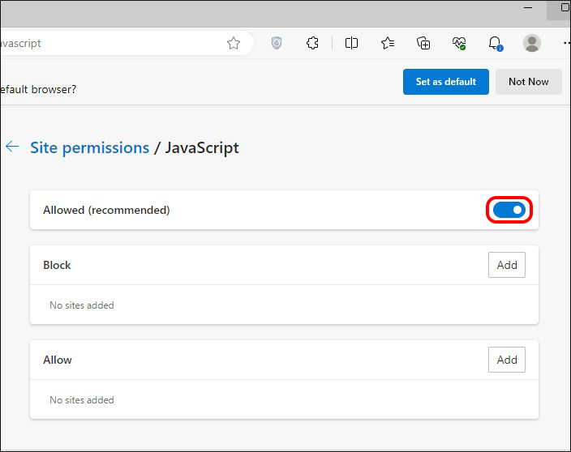Viewport: 571px width, 452px height.
Task: Open Browser essentials heart icon
Action: [x=459, y=43]
